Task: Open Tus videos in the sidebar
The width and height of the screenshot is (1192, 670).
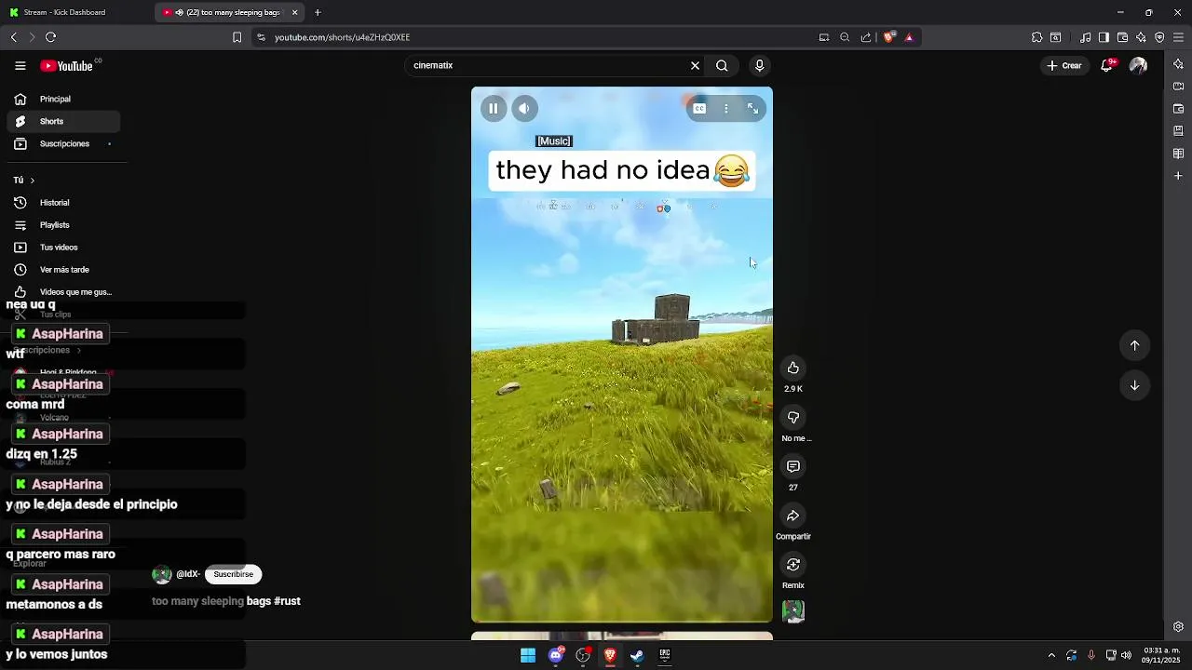Action: (63, 248)
